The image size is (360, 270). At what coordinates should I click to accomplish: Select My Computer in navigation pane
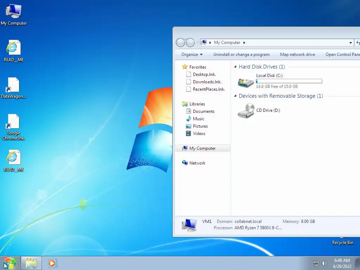(x=203, y=148)
